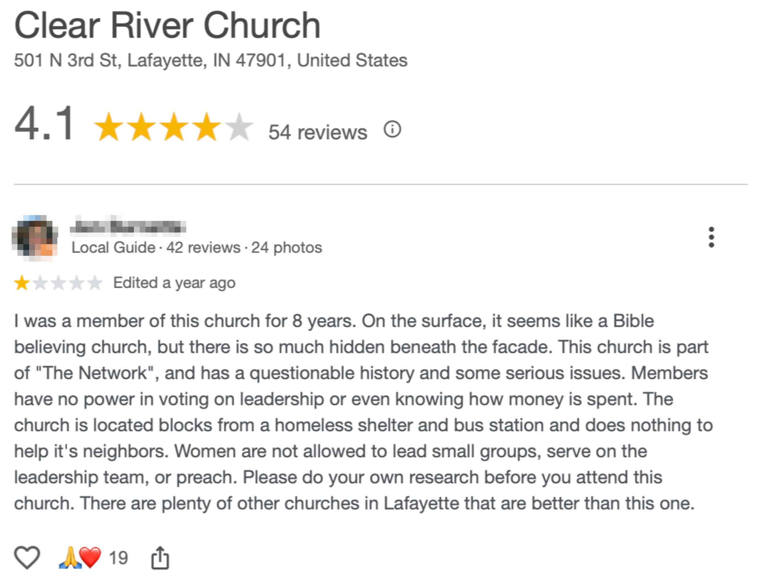766x585 pixels.
Task: Click the 501 N 3rd St address
Action: pos(210,60)
